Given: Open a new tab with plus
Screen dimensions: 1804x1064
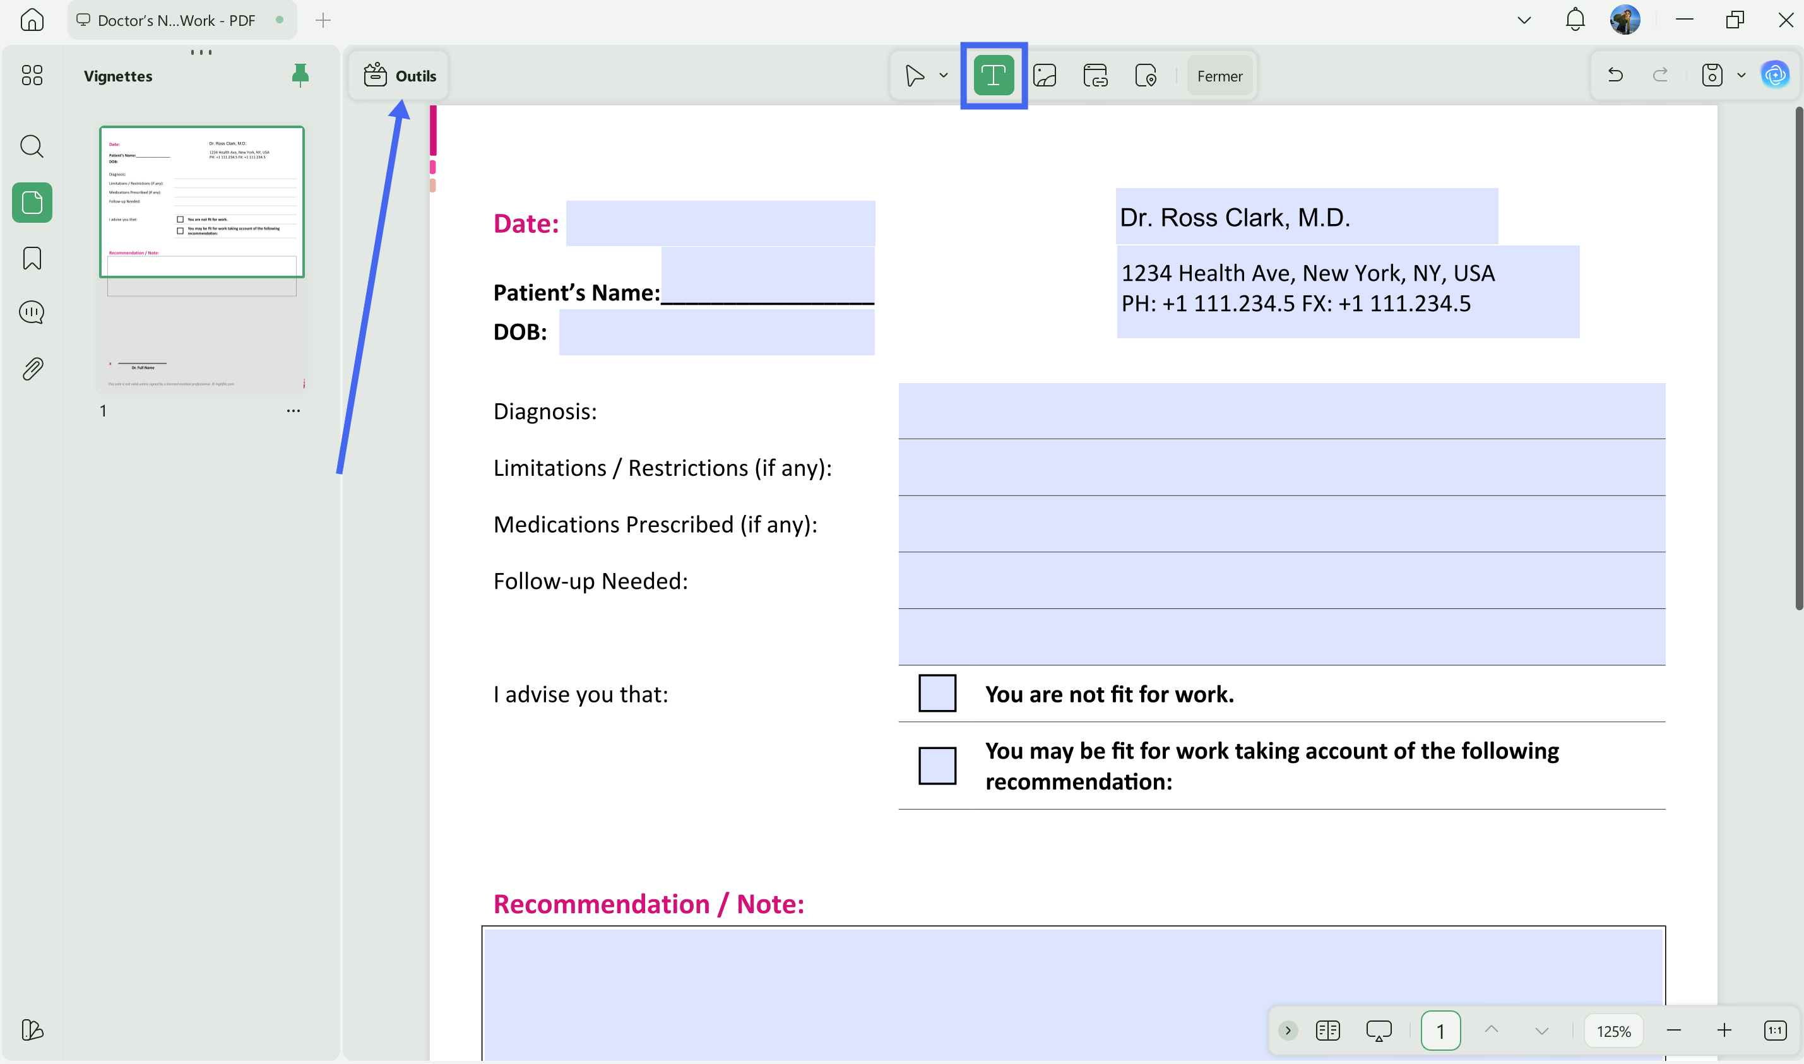Looking at the screenshot, I should [x=323, y=20].
